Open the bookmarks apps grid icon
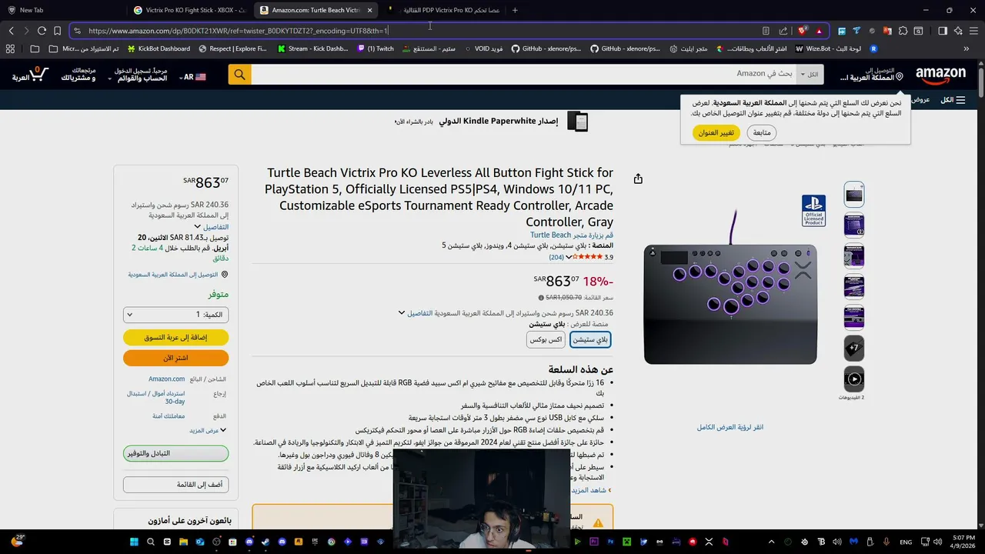This screenshot has width=985, height=554. [10, 48]
